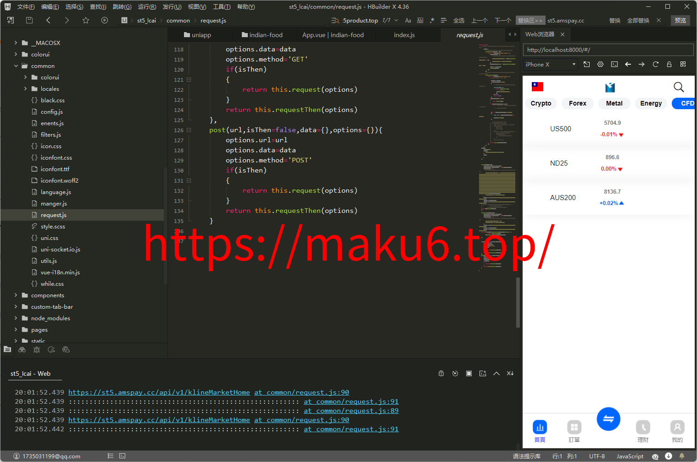This screenshot has height=462, width=697.
Task: Go back with the left arrow toolbar icon
Action: click(48, 20)
